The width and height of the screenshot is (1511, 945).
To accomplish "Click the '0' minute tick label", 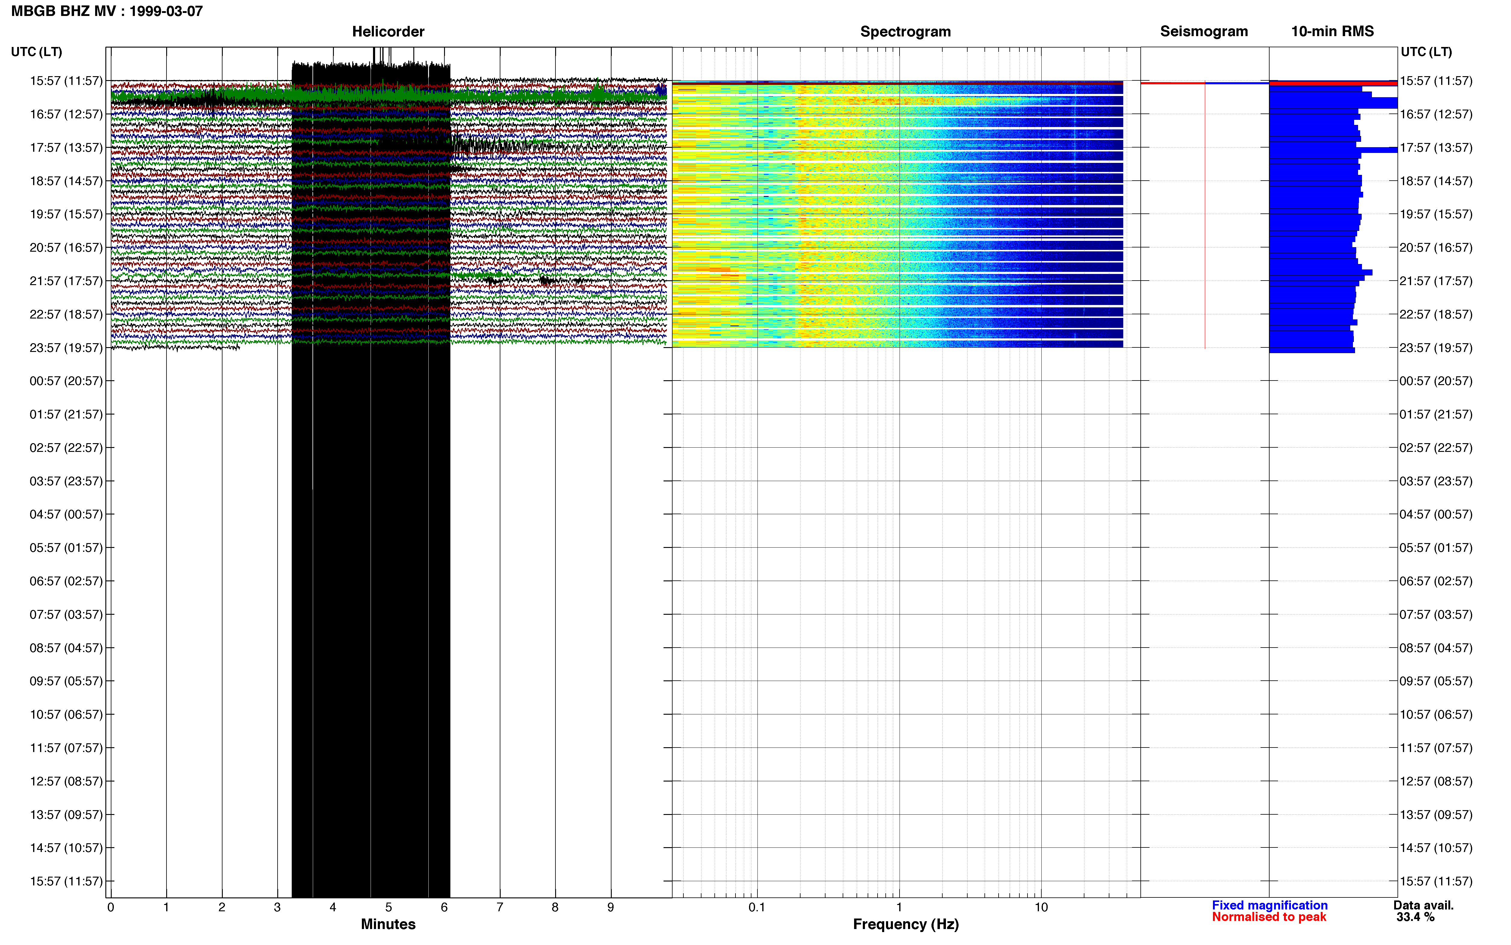I will [x=110, y=907].
